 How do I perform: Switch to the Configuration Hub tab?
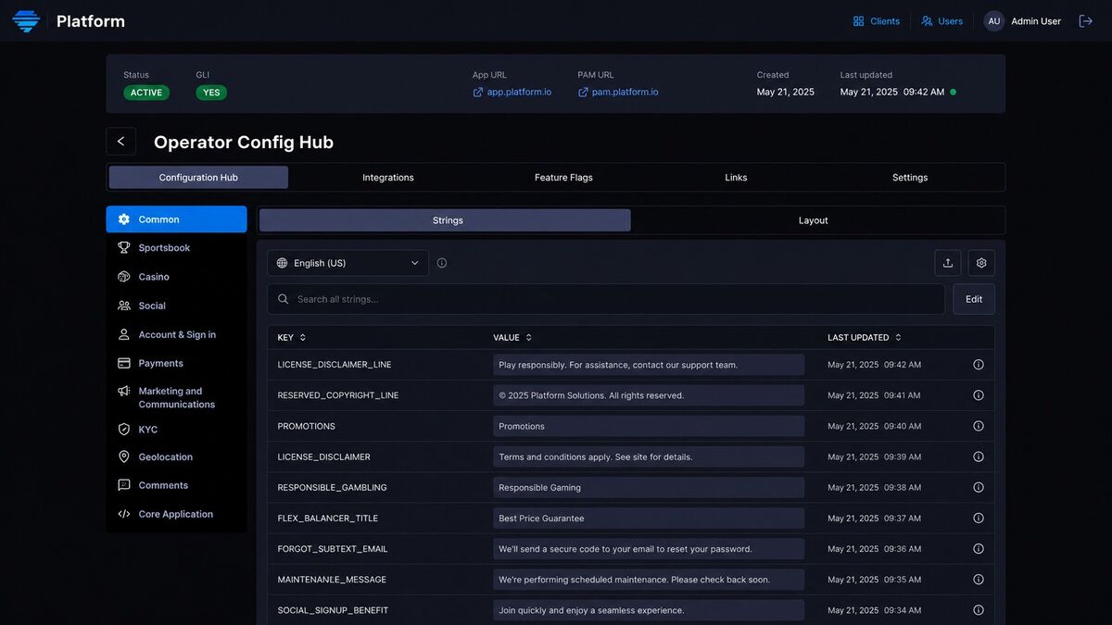pos(198,178)
